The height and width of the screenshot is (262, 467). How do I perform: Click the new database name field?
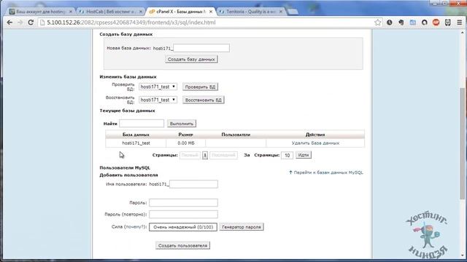coord(201,48)
